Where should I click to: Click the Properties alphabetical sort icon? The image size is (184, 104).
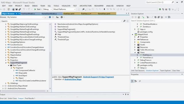[x=136, y=81]
